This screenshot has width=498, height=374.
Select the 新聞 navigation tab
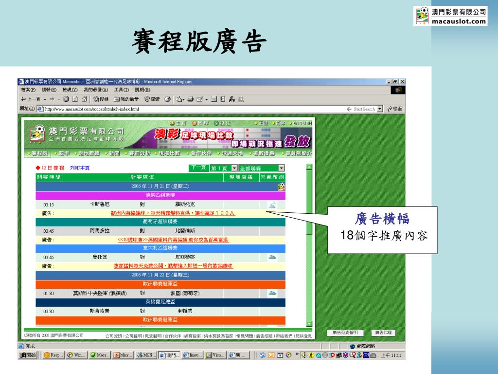(112, 153)
